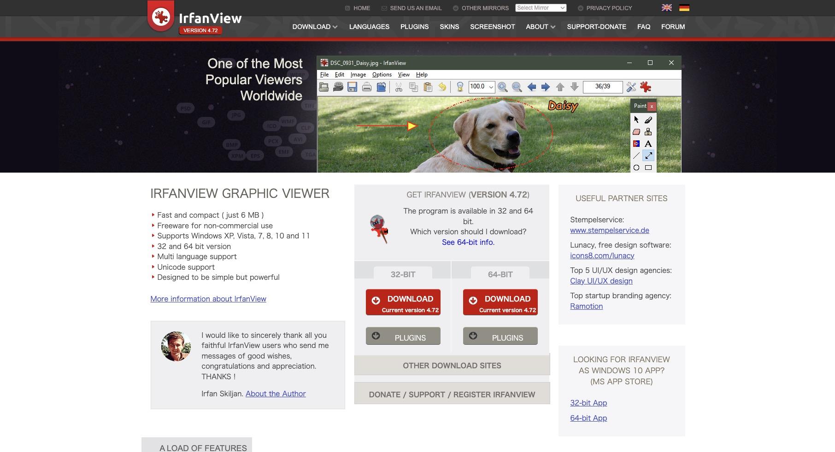Visit the FORUM navigation item
Image resolution: width=835 pixels, height=452 pixels.
point(673,27)
